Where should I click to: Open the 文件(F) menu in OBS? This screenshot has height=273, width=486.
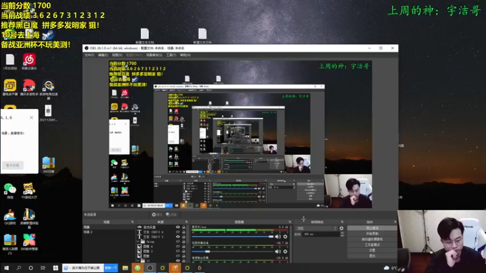coord(89,55)
